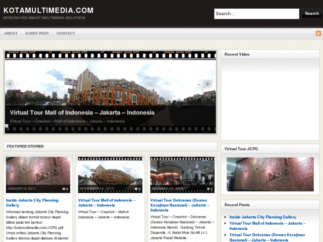This screenshot has height=242, width=323.
Task: Open recent post Virtual Tour Dekranas
Action: pyautogui.click(x=267, y=237)
